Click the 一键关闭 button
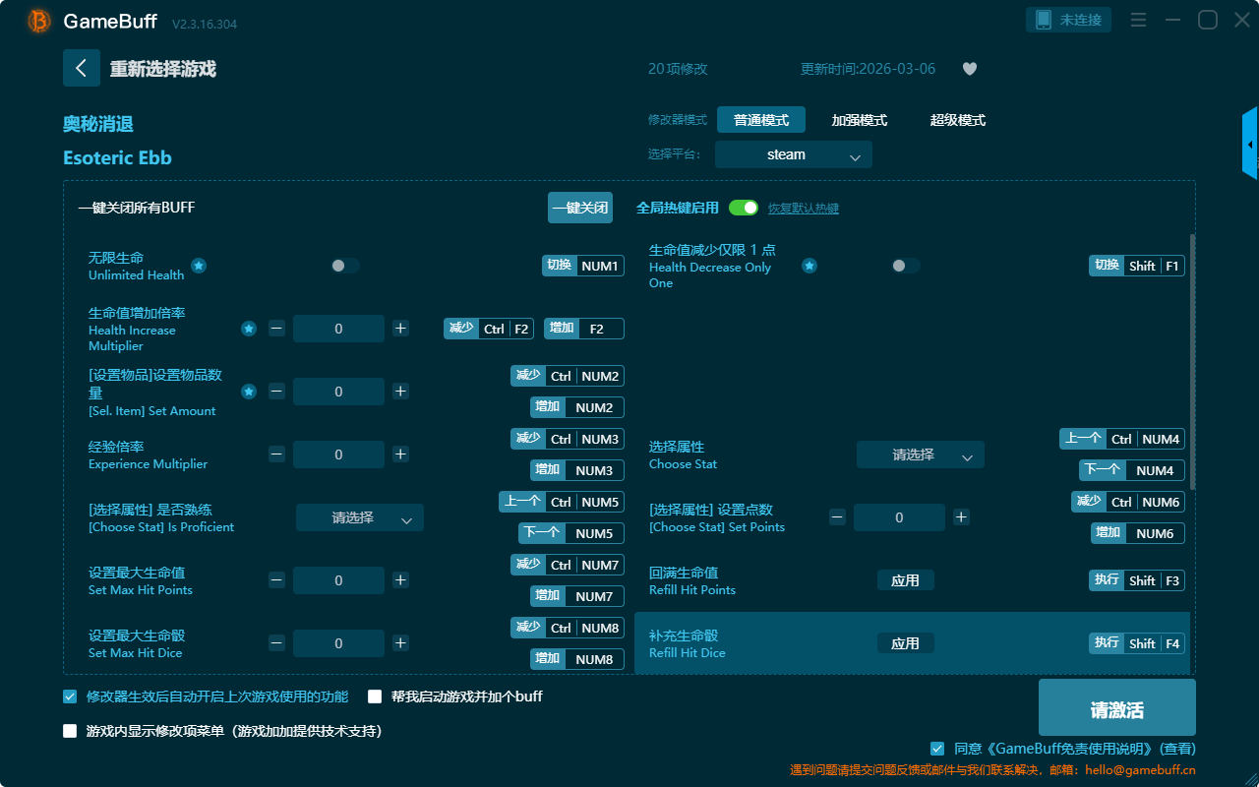1259x787 pixels. (580, 208)
